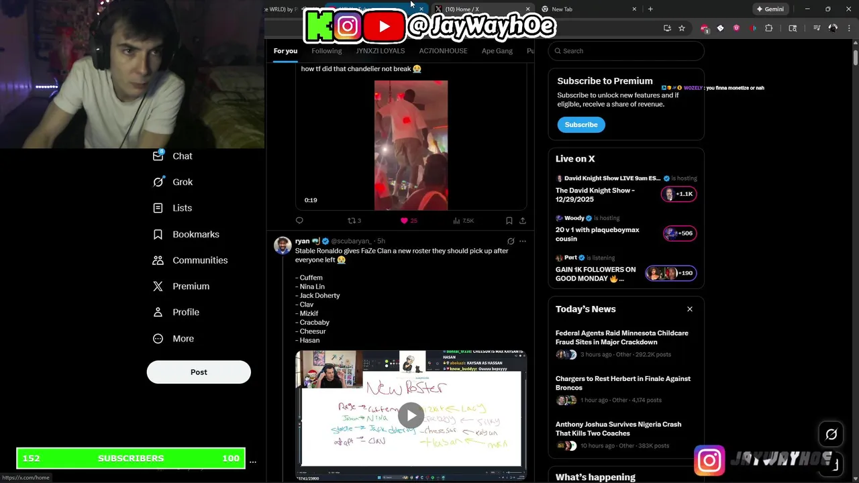Play the New Roster video
The image size is (859, 483).
coord(411,416)
